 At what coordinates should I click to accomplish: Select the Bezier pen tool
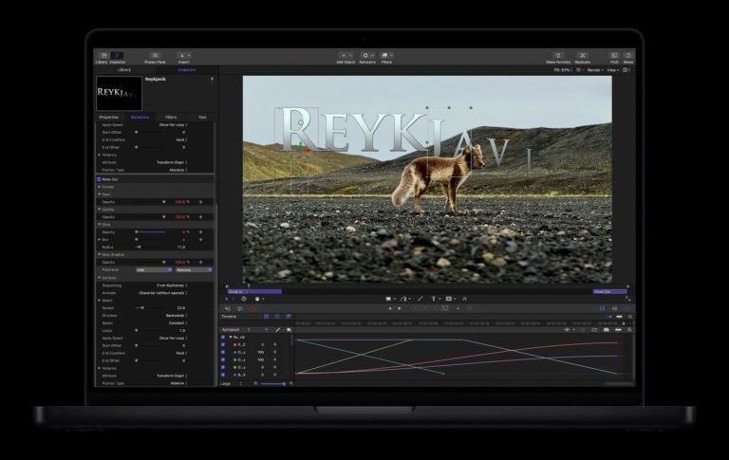[403, 299]
